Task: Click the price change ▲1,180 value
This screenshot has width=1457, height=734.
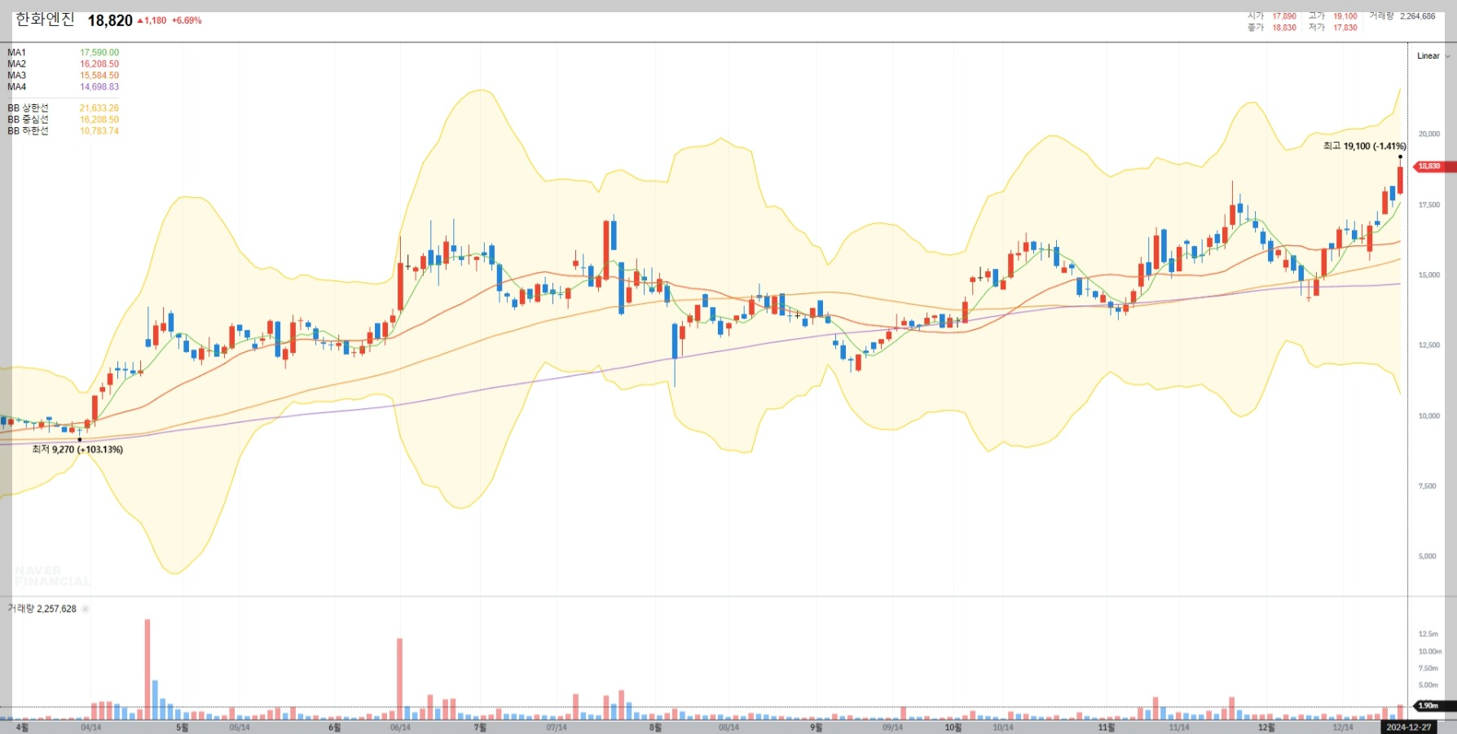Action: pos(152,20)
